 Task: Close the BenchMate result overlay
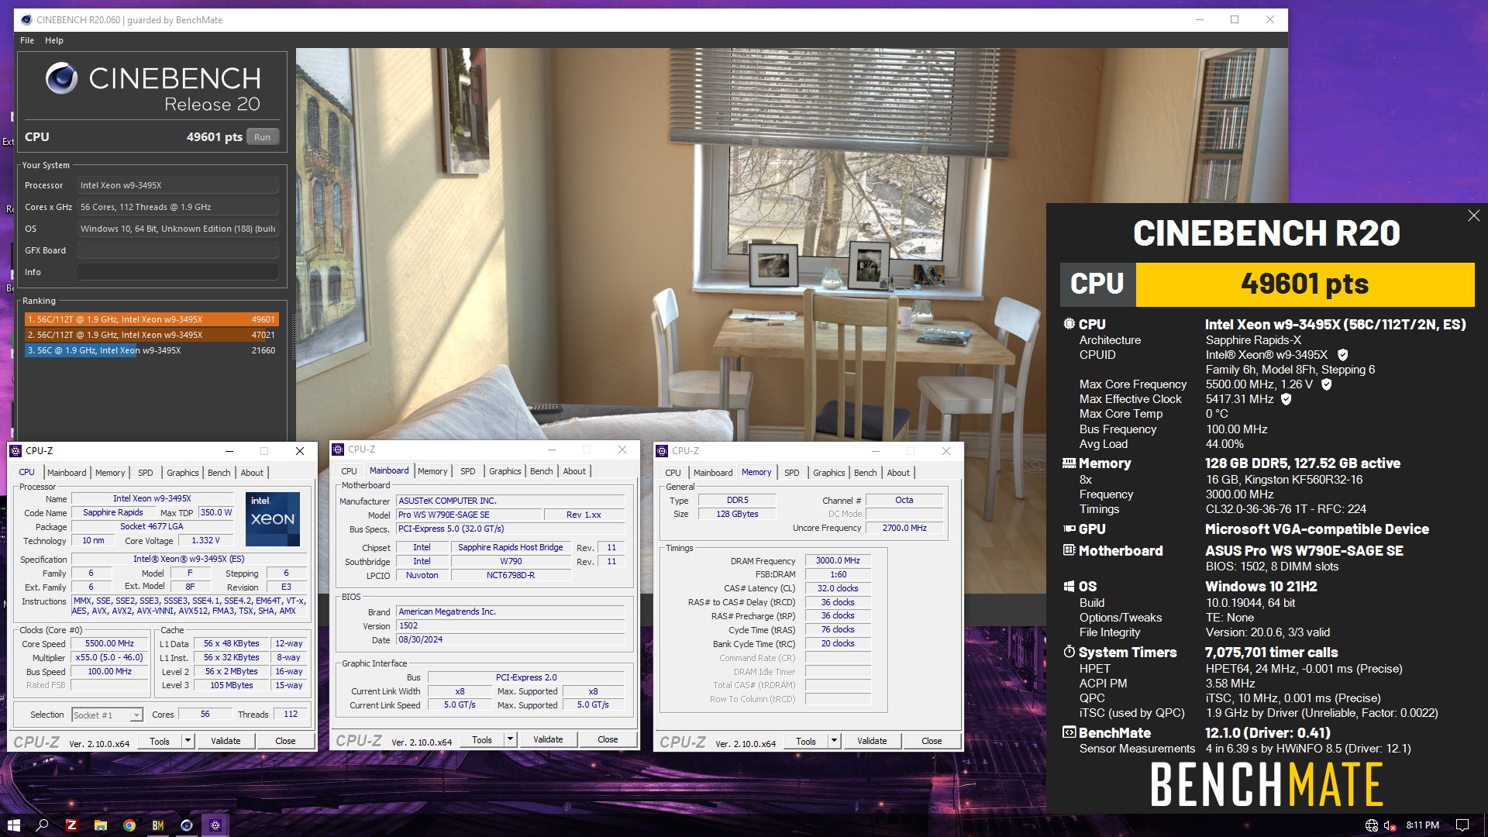click(1473, 216)
